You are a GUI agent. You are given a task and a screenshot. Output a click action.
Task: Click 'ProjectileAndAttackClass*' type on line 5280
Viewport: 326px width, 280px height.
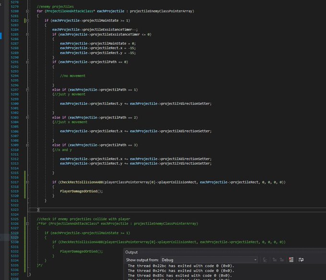click(x=70, y=11)
